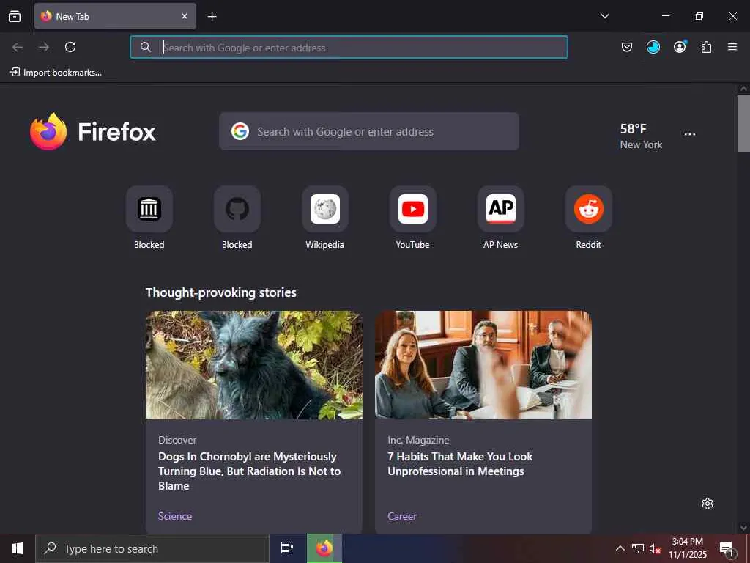
Task: Focus the page's Google search box
Action: pos(369,132)
